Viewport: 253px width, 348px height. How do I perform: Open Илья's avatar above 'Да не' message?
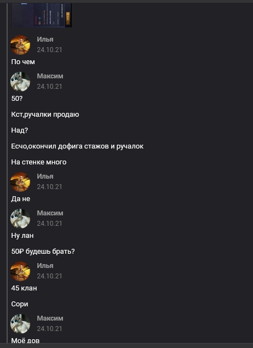(x=20, y=182)
